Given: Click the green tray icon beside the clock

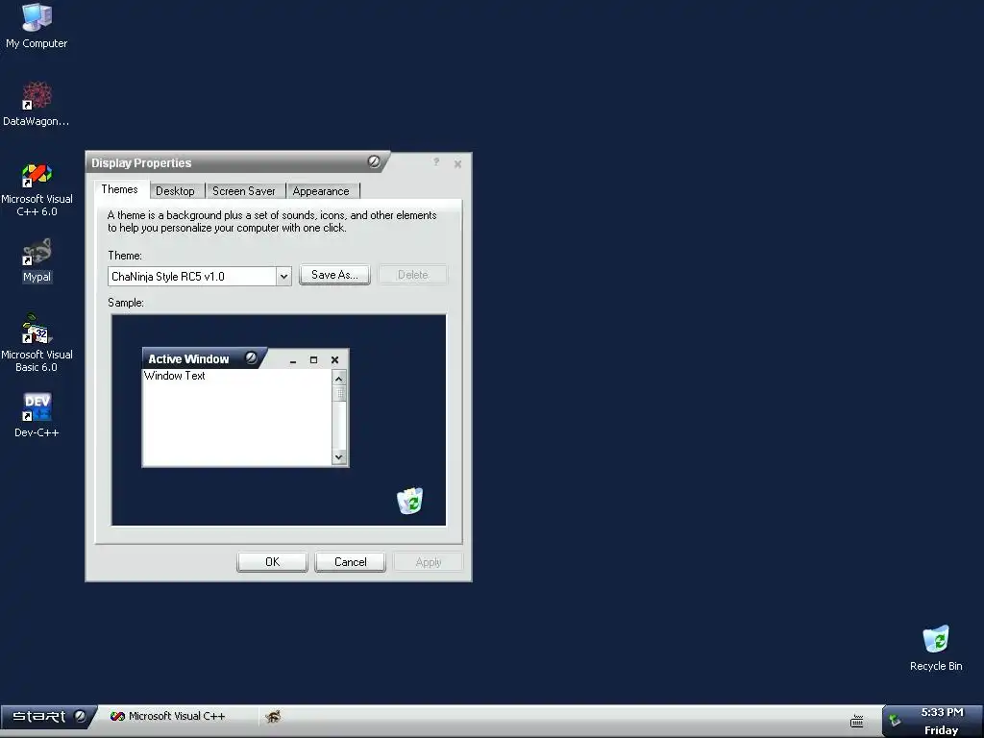Looking at the screenshot, I should (x=895, y=720).
